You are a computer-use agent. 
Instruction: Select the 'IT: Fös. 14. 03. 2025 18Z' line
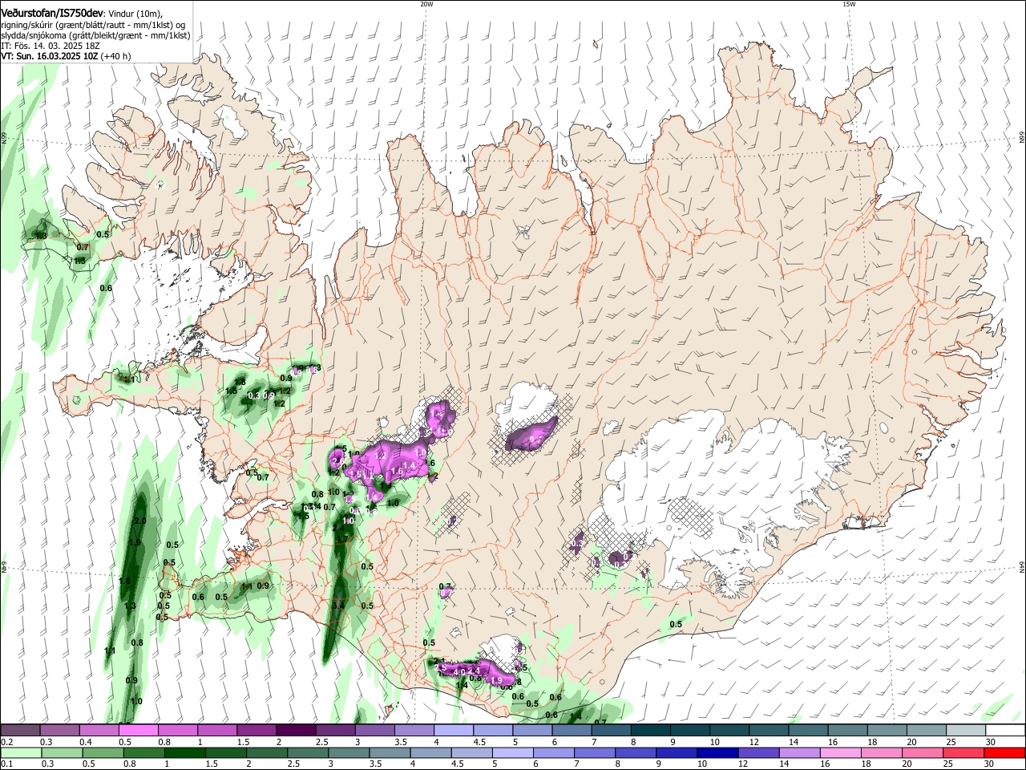[x=50, y=46]
